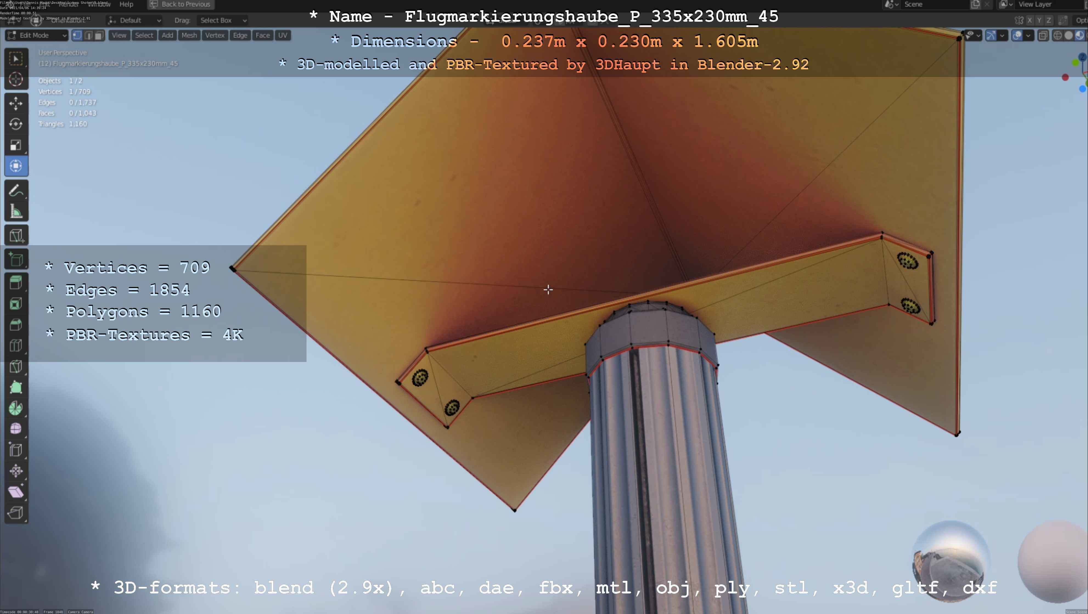Screen dimensions: 1088x614
Task: Enable vertex select mode
Action: pyautogui.click(x=77, y=35)
